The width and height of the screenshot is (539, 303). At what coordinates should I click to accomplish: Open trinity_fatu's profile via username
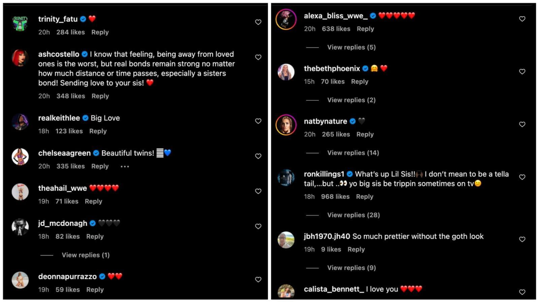click(x=59, y=19)
